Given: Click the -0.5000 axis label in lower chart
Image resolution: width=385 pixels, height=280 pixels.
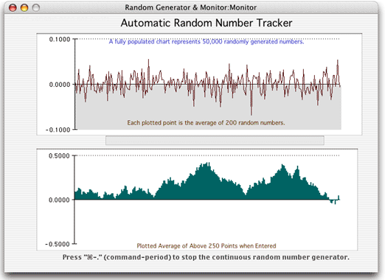Looking at the screenshot, I should (58, 244).
